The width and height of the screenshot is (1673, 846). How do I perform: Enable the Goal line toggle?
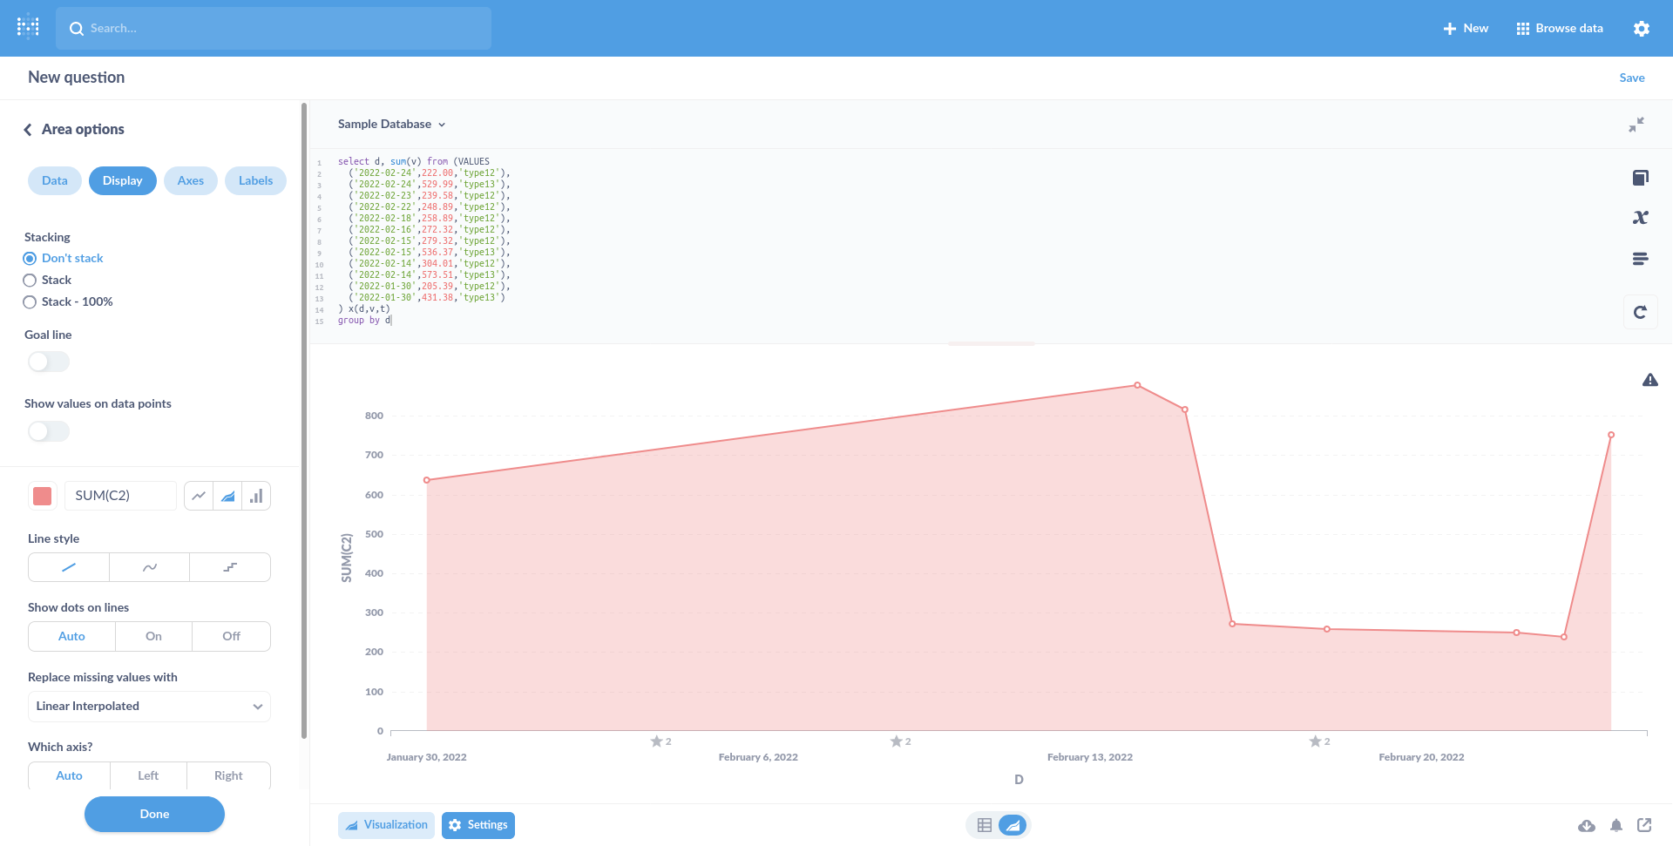(x=48, y=361)
